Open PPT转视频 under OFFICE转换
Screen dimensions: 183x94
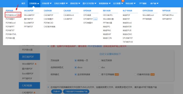click(147, 19)
